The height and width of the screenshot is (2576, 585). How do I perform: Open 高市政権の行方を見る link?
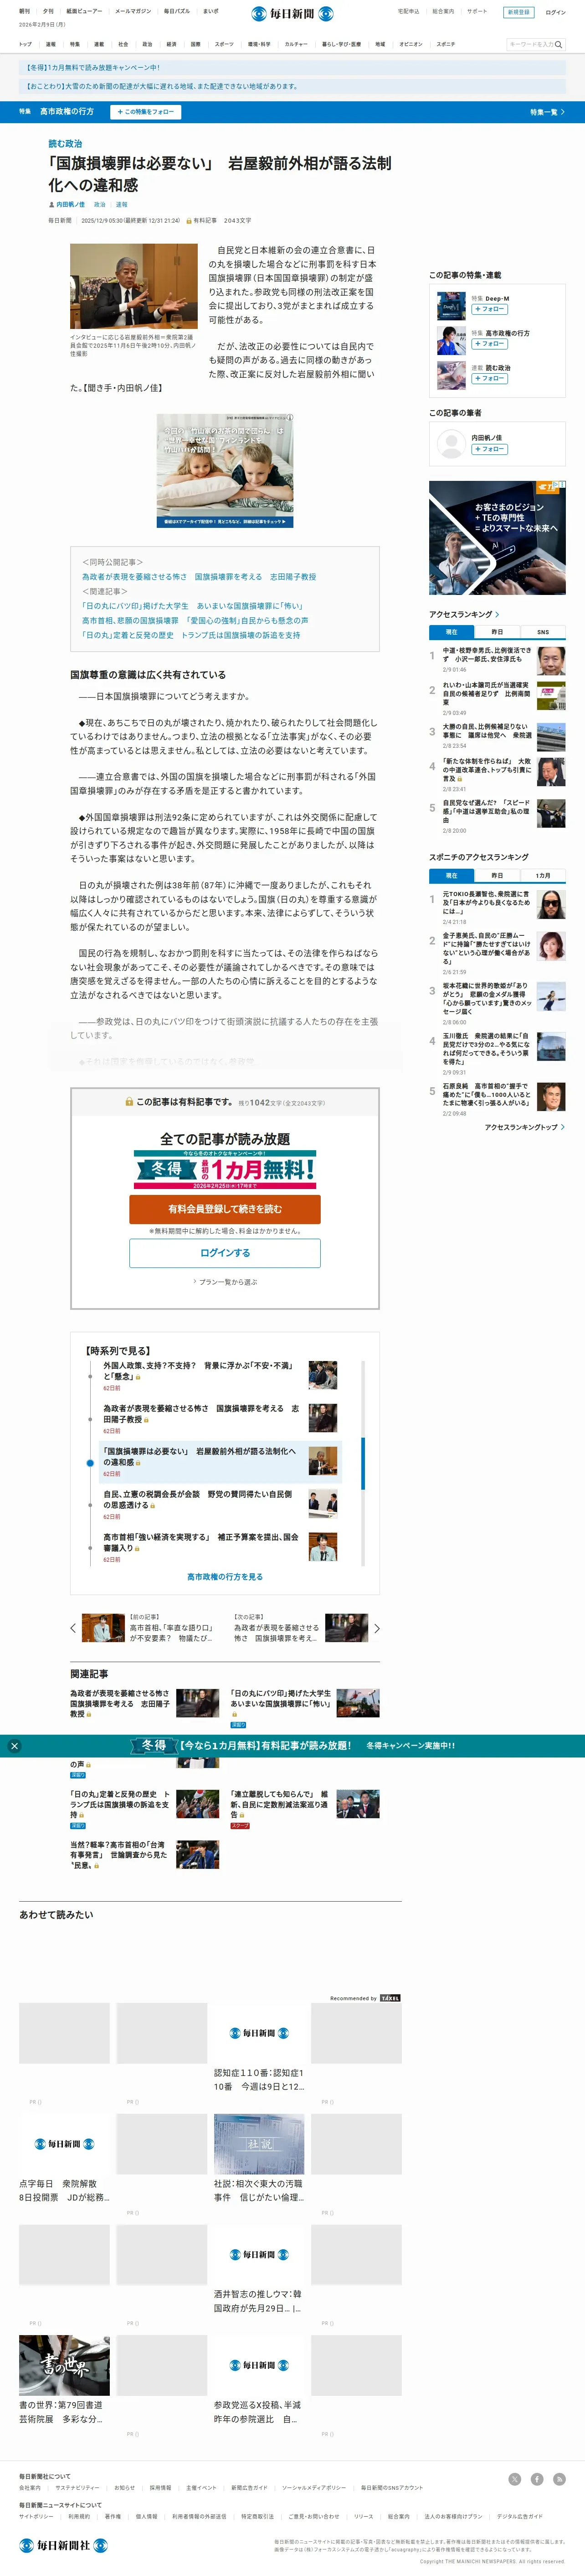tap(225, 1577)
